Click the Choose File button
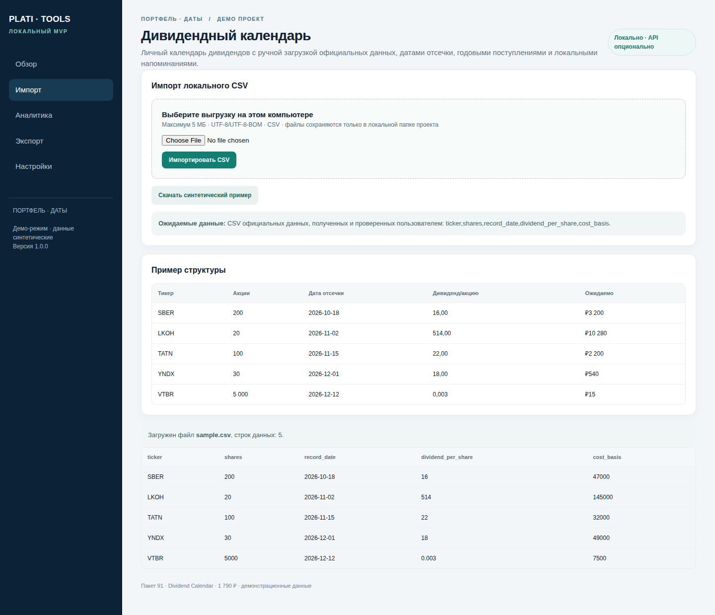The image size is (715, 615). [x=183, y=141]
